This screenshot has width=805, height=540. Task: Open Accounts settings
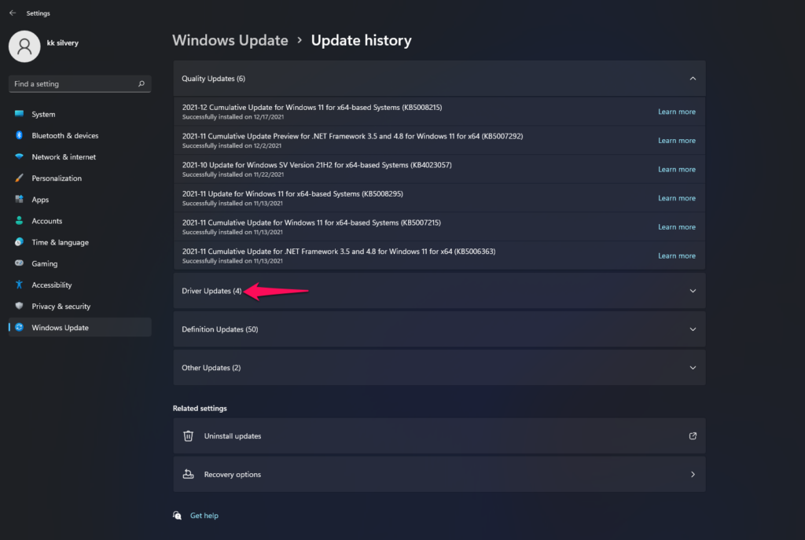(79, 221)
